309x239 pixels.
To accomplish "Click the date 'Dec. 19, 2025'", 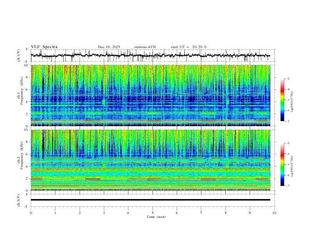I will [109, 47].
